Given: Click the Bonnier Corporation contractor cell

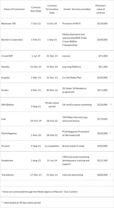Looking at the screenshot, I should [x=12, y=40].
